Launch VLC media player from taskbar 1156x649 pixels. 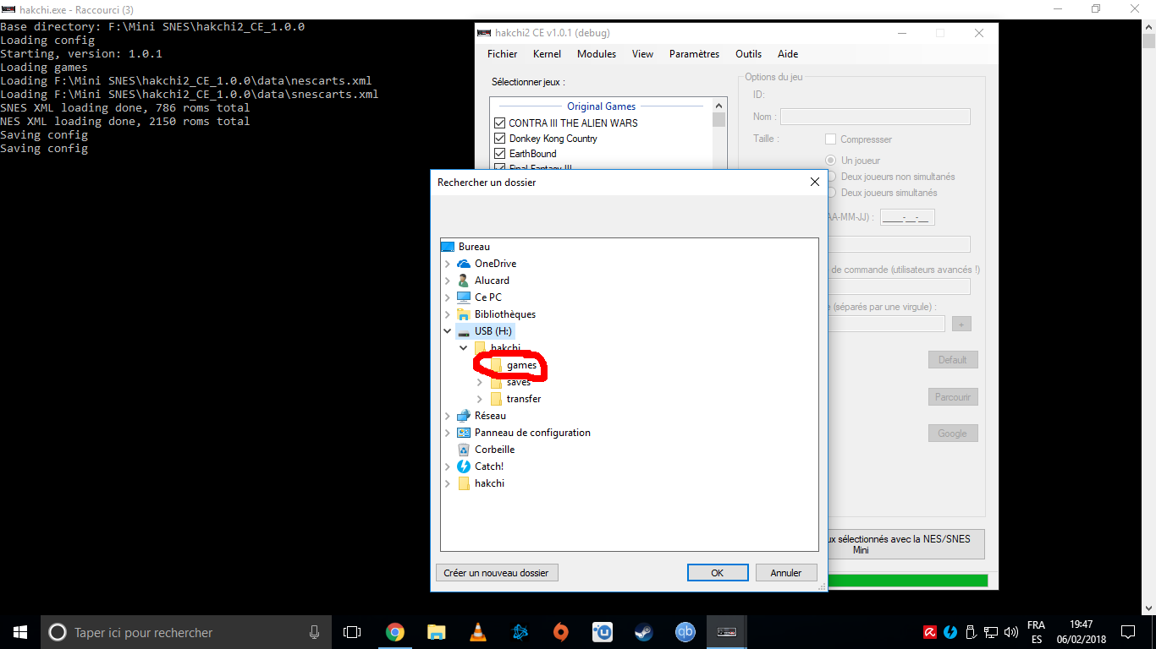click(x=477, y=632)
